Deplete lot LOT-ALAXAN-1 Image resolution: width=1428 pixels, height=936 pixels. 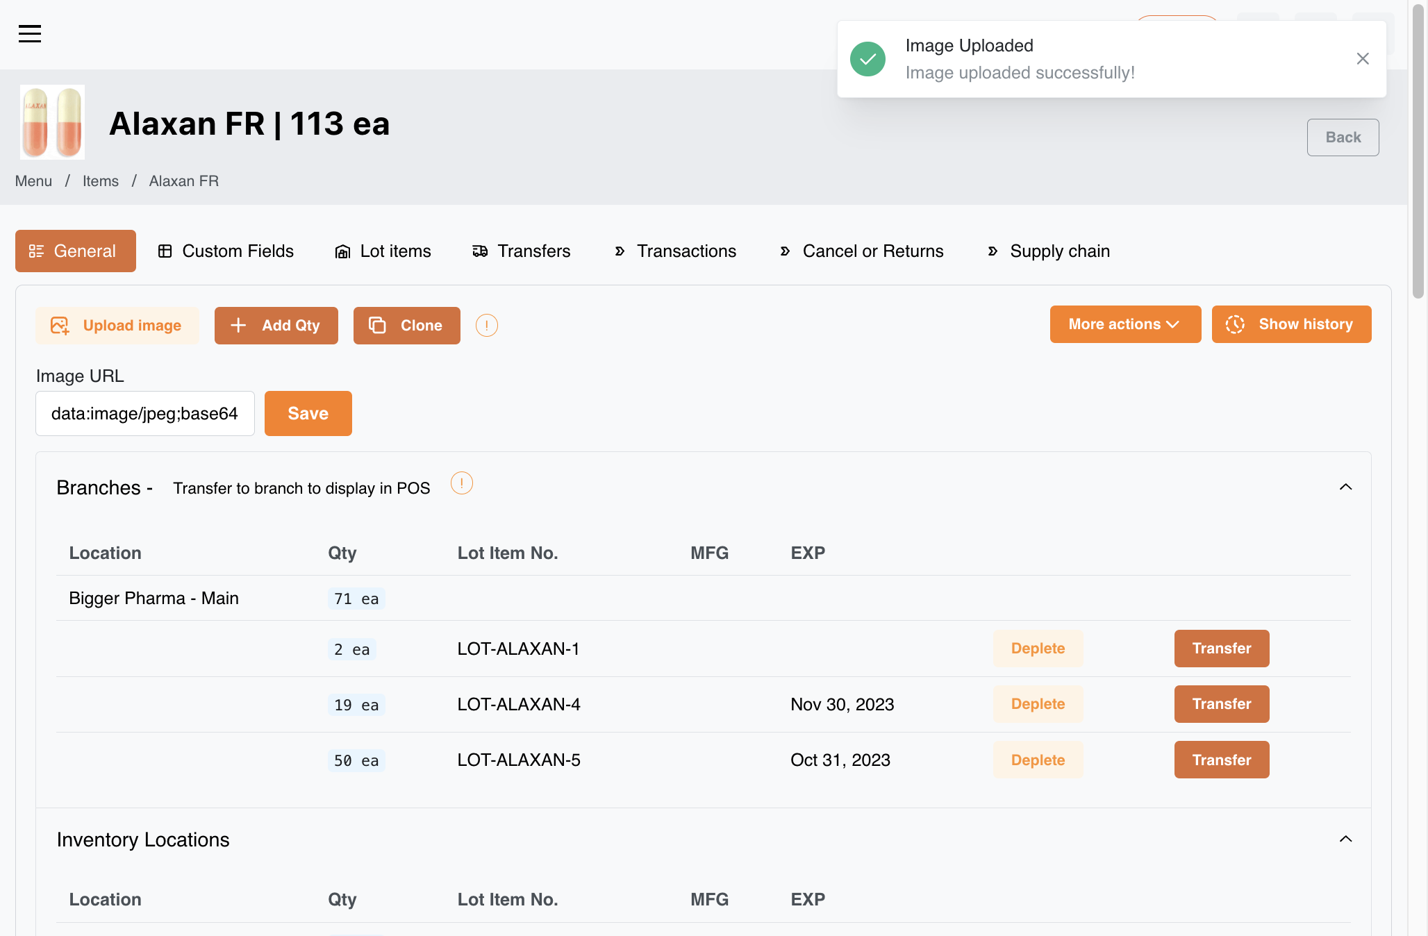1038,649
